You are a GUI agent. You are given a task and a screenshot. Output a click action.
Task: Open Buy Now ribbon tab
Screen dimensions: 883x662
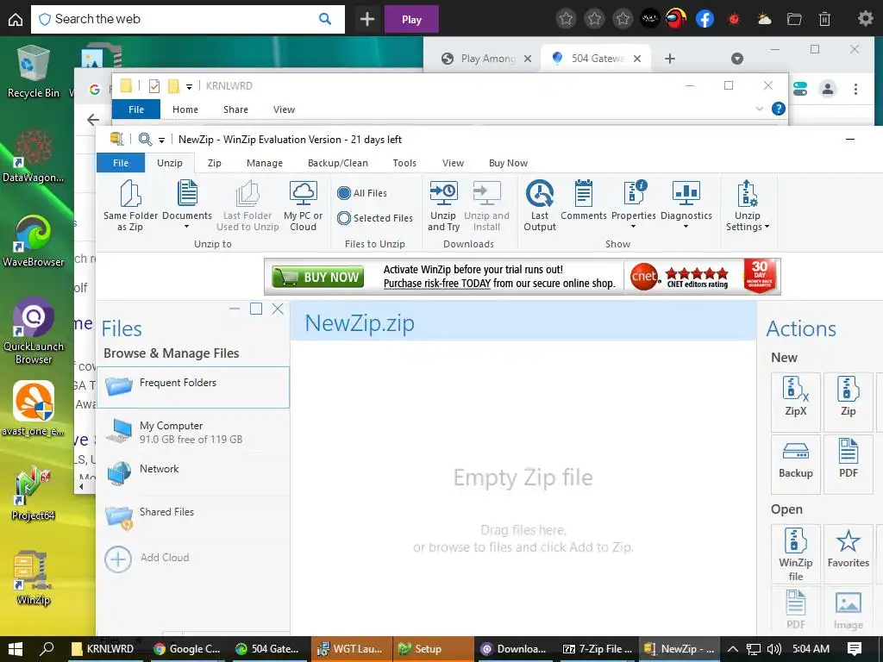(508, 163)
